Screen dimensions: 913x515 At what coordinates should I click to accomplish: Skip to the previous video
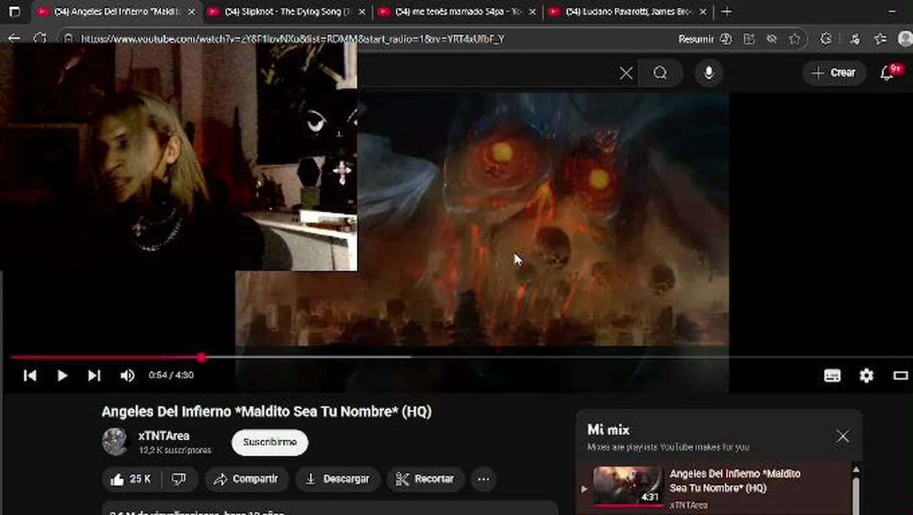pos(30,376)
